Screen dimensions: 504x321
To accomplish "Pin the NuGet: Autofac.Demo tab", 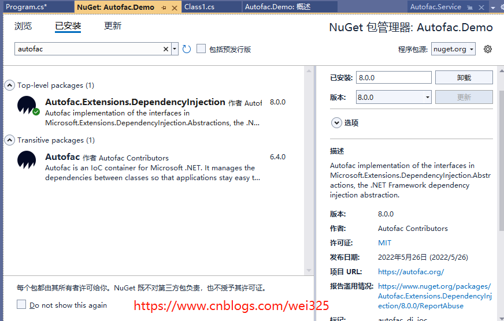I will click(164, 8).
